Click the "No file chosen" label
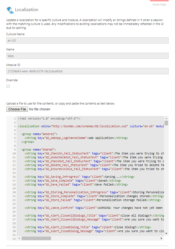This screenshot has width=175, height=249. click(x=40, y=109)
